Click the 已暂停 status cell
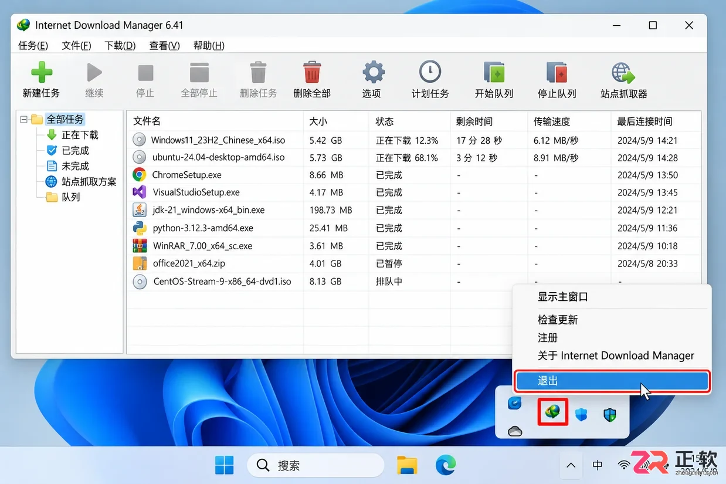Image resolution: width=726 pixels, height=484 pixels. tap(389, 263)
